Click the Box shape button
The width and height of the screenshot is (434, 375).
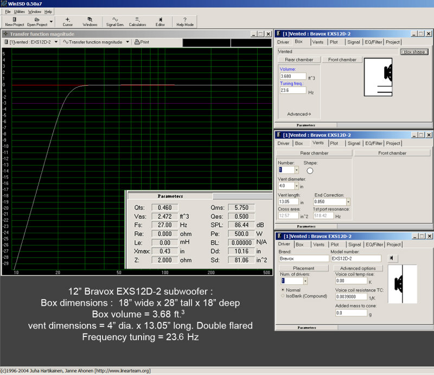click(414, 52)
